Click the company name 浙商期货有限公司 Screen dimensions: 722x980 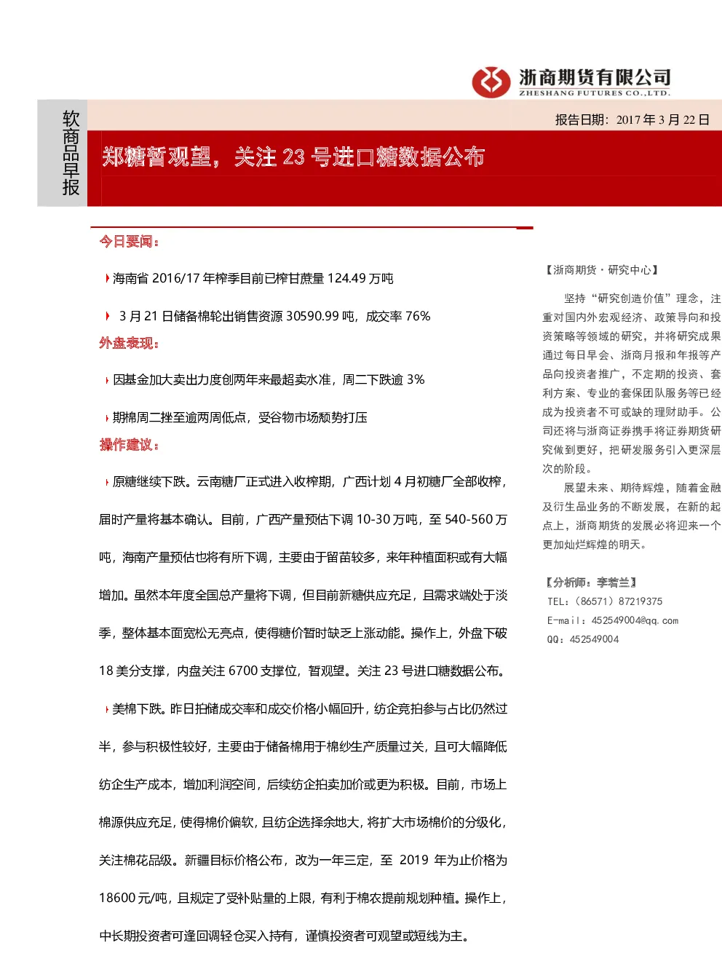(595, 77)
